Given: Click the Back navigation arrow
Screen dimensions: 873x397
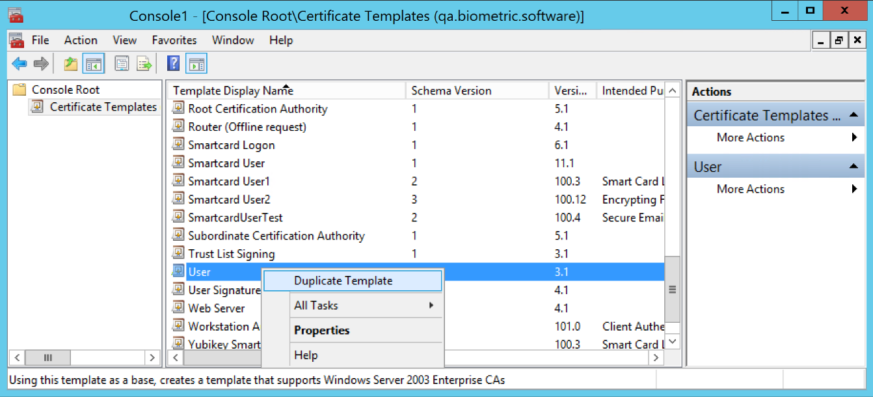Looking at the screenshot, I should 19,63.
